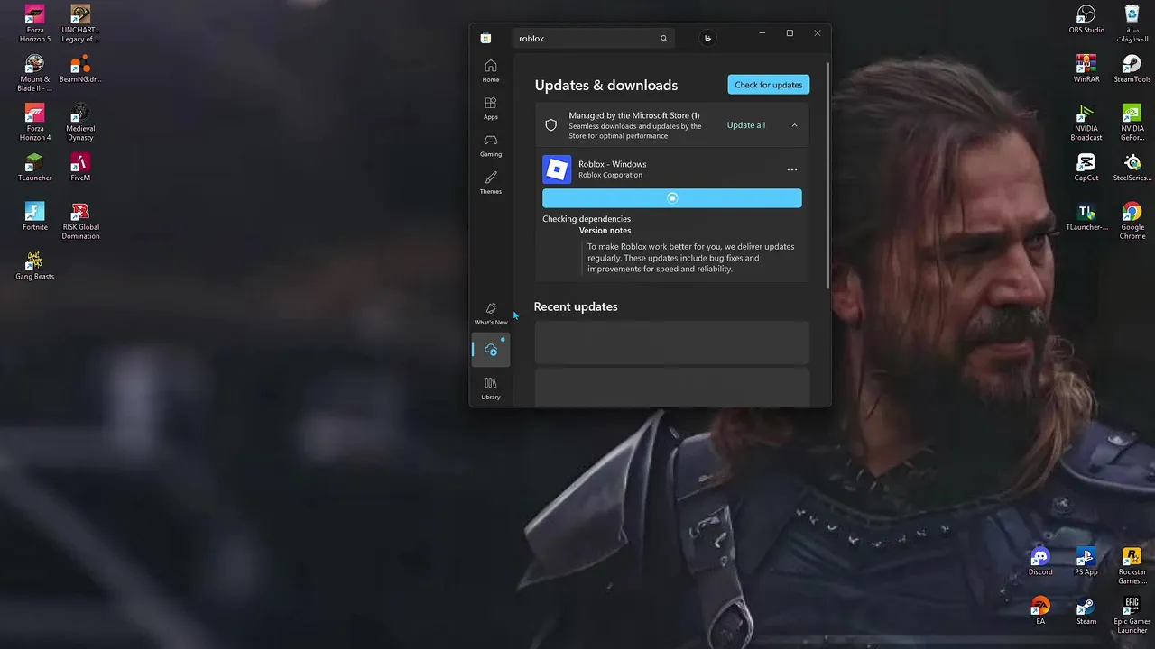Click the first Recent updates placeholder card
Screen dimensions: 1155x649
(672, 343)
